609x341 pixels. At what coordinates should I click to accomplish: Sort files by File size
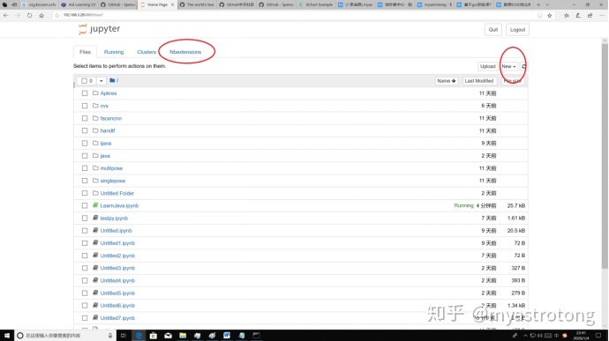tap(512, 81)
